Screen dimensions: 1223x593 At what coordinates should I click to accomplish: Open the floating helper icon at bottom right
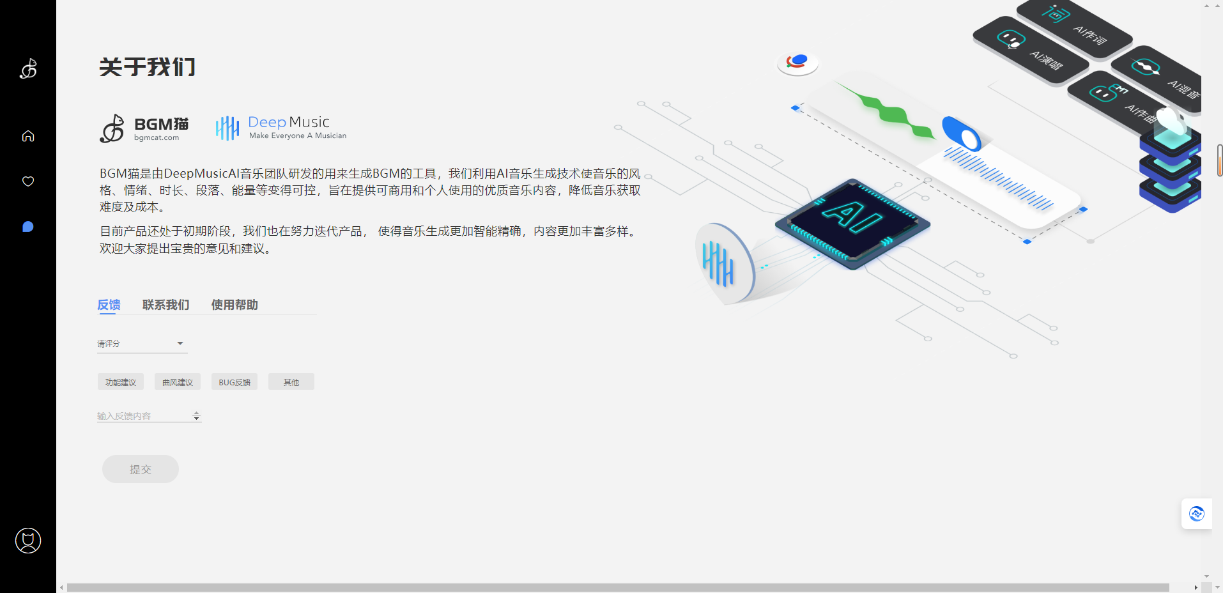point(1196,514)
